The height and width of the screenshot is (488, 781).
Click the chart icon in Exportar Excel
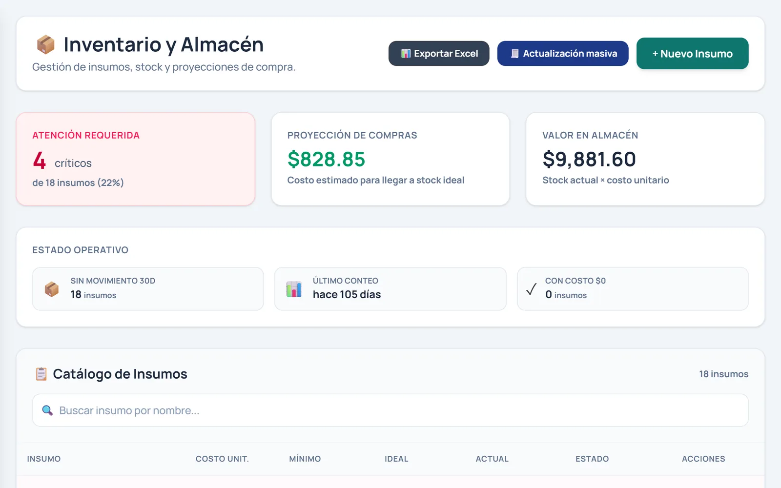click(x=406, y=54)
